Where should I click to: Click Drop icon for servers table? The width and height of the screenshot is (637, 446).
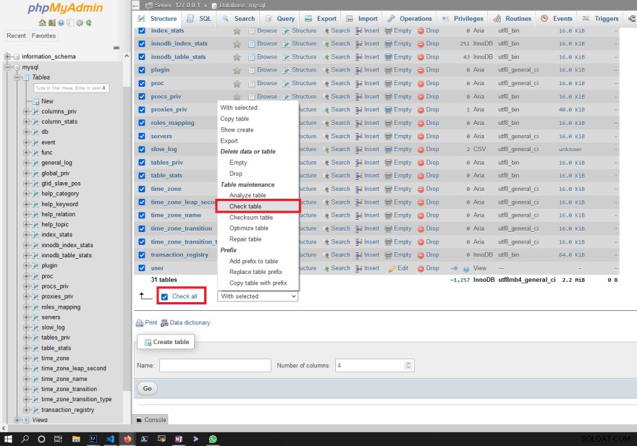point(421,137)
